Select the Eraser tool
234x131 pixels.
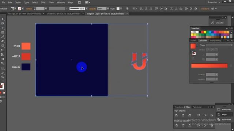[x=3, y=41]
